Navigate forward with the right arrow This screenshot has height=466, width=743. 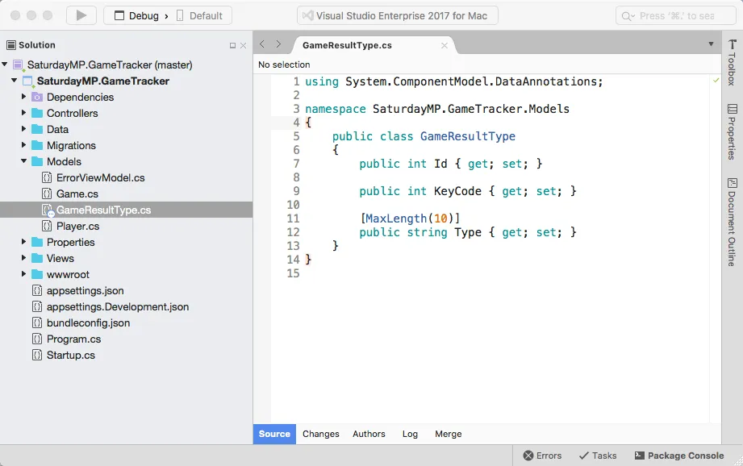click(278, 44)
